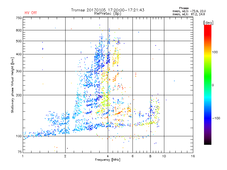Click the x-axis label '6'
The image size is (227, 170).
pos(133,156)
